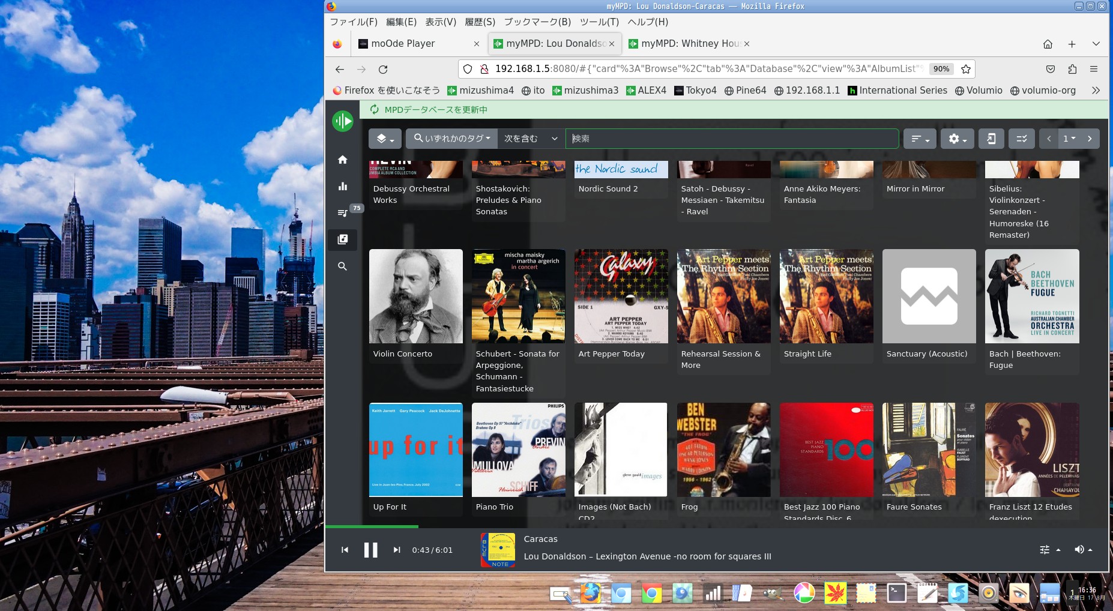1113x611 pixels.
Task: Open the Art Pepper Today album thumbnail
Action: [621, 296]
